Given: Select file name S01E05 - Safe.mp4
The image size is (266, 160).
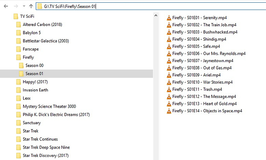Looking at the screenshot, I should click(196, 46).
